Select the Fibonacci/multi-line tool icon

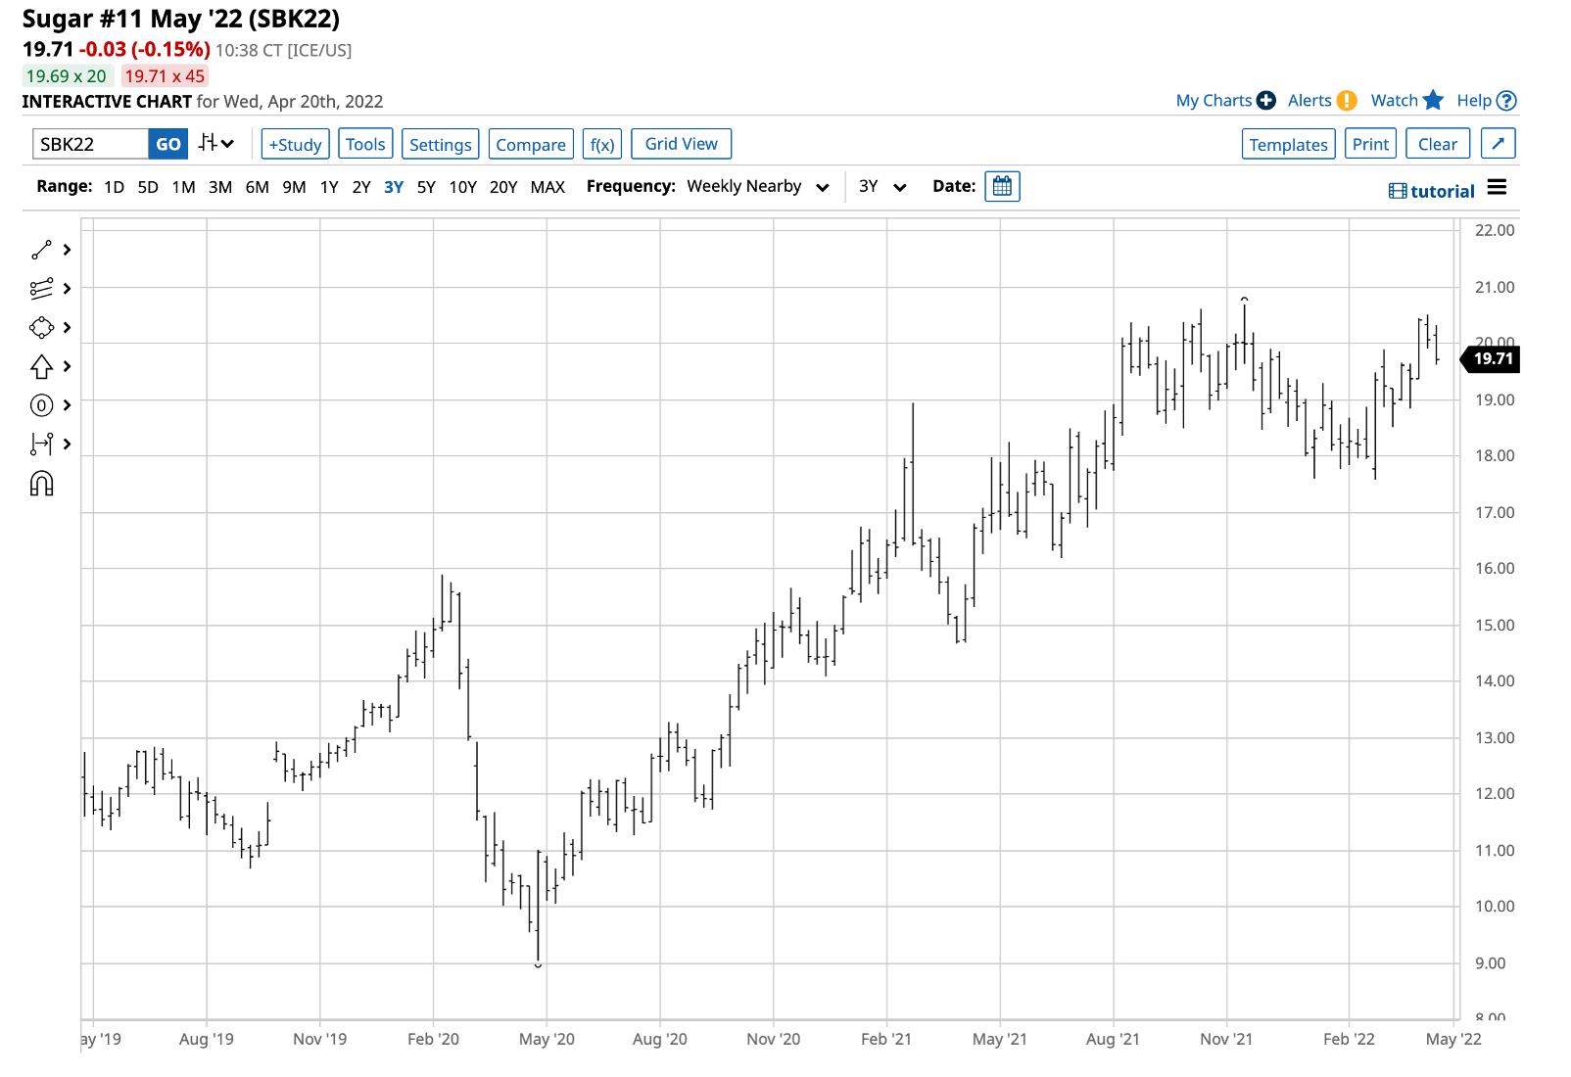tap(41, 289)
